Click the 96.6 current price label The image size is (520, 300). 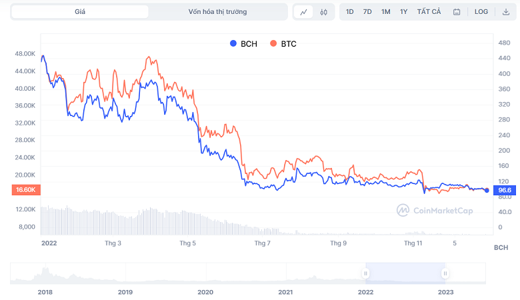(505, 190)
